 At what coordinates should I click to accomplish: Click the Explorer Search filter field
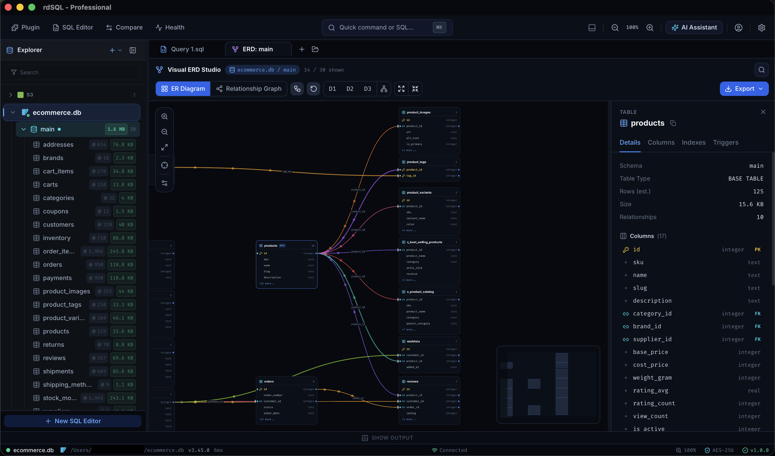tap(73, 72)
